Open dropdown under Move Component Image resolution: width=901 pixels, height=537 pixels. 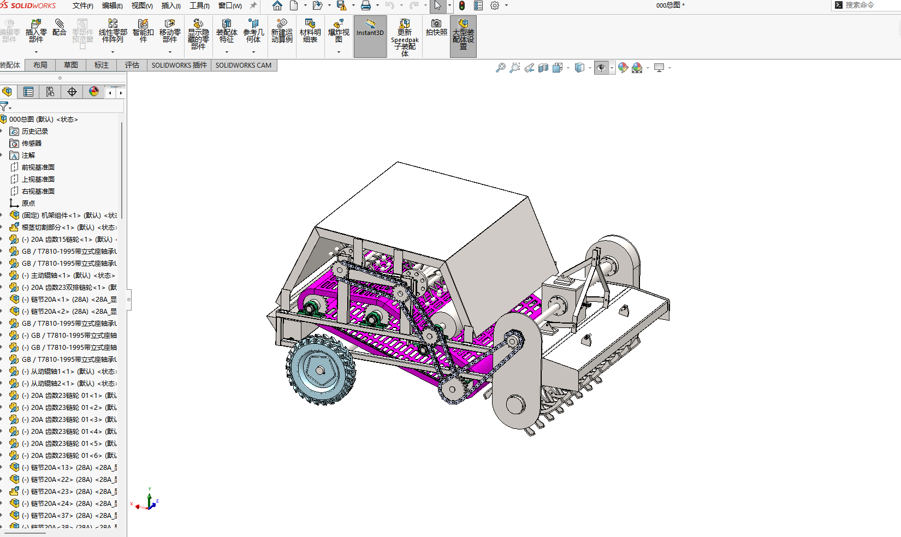[170, 52]
